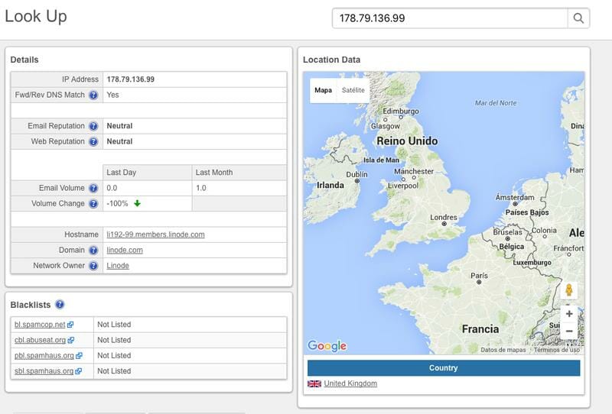Click Londres marker on the map

coord(444,224)
